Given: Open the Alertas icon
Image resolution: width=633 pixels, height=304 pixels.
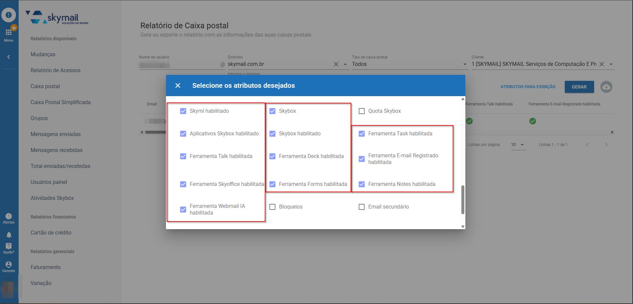Looking at the screenshot, I should click(x=9, y=217).
